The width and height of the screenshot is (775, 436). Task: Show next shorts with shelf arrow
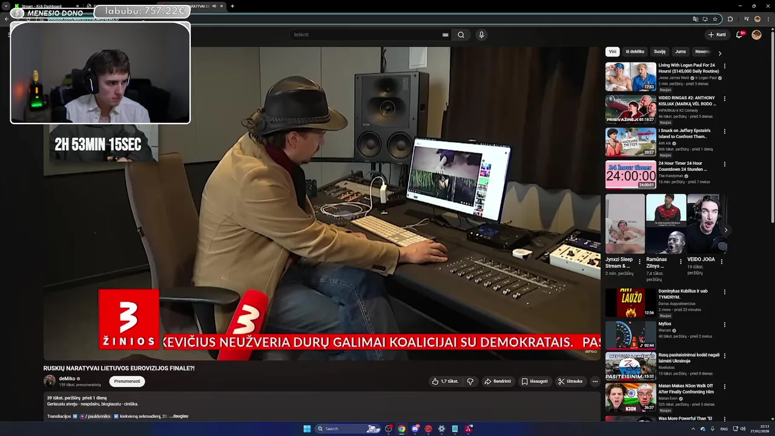pyautogui.click(x=726, y=230)
